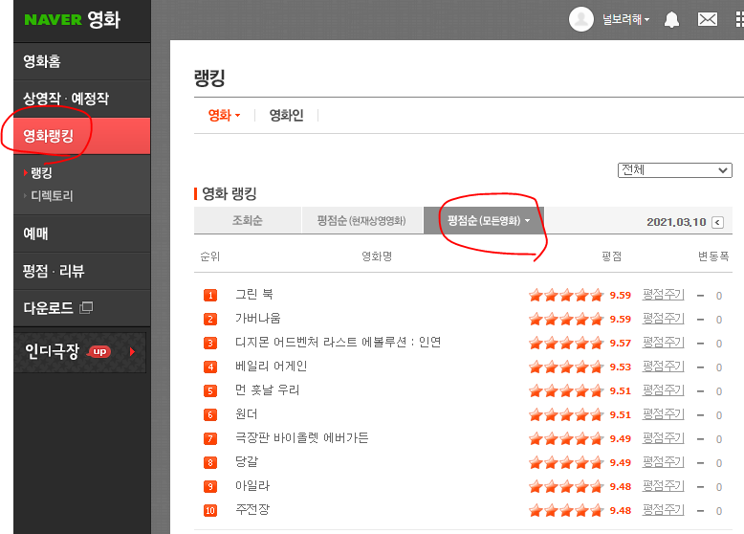Select 영화랭킹 in sidebar
Viewport: 744px width, 534px height.
(x=82, y=136)
